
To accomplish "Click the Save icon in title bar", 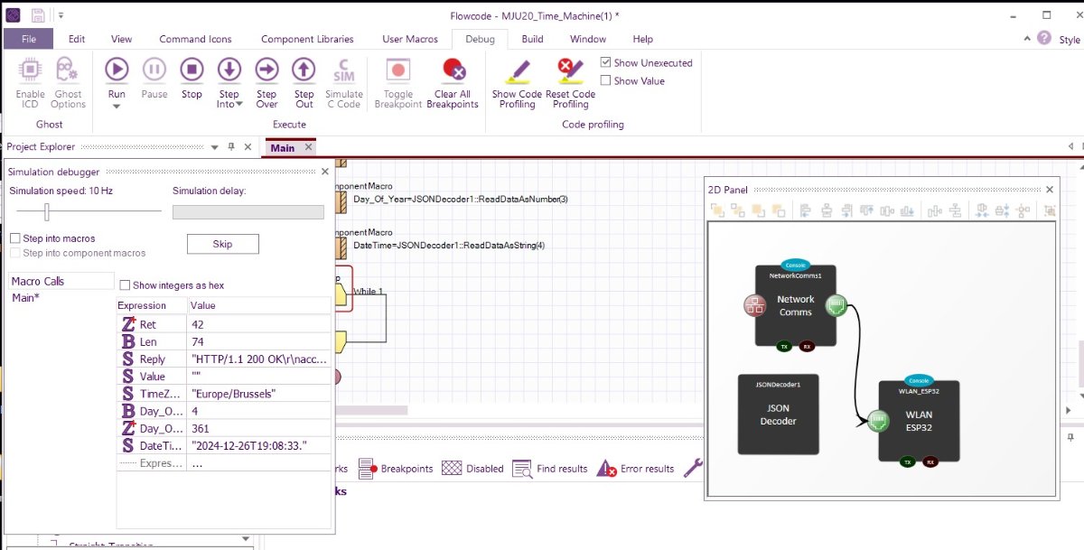I will [x=39, y=15].
